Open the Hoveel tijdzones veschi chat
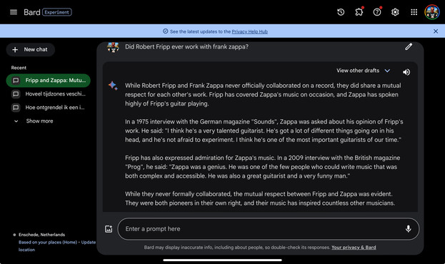Screen dimensions: 445x264 pyautogui.click(x=49, y=94)
